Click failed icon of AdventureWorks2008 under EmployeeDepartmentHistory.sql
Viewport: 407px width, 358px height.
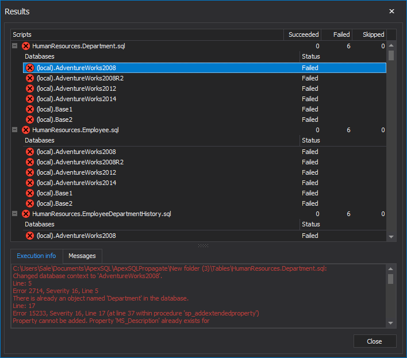tap(30, 236)
